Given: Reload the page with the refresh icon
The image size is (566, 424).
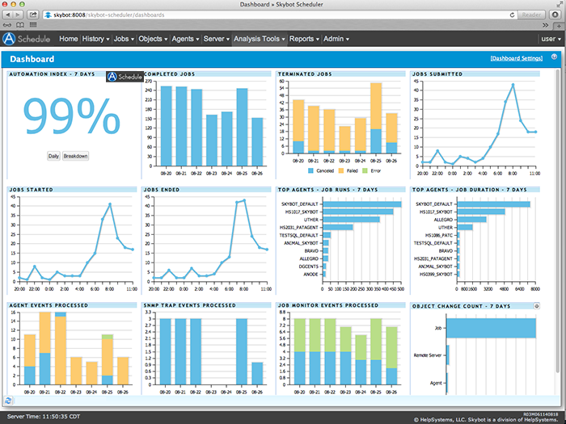Looking at the screenshot, I should click(512, 15).
